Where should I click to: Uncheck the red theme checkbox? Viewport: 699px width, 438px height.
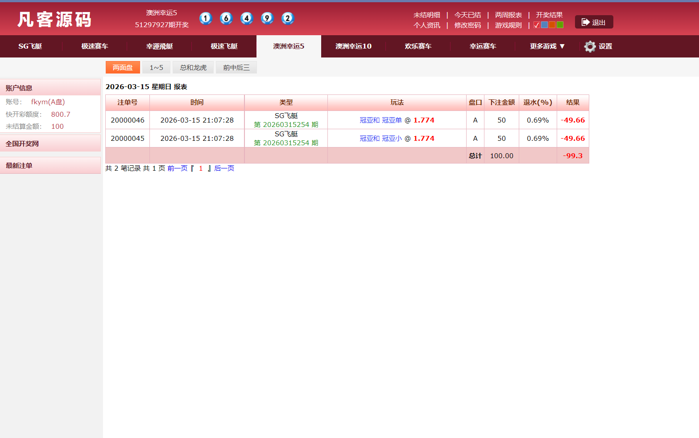537,25
